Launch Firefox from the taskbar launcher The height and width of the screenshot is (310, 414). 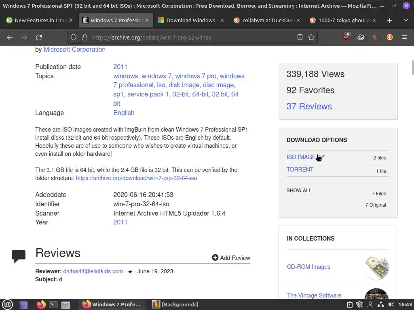pyautogui.click(x=41, y=305)
